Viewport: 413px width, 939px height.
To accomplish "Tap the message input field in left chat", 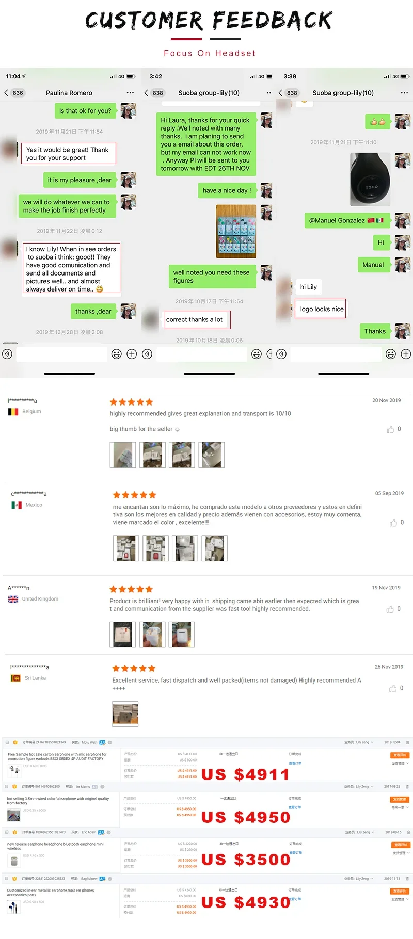I will (62, 354).
